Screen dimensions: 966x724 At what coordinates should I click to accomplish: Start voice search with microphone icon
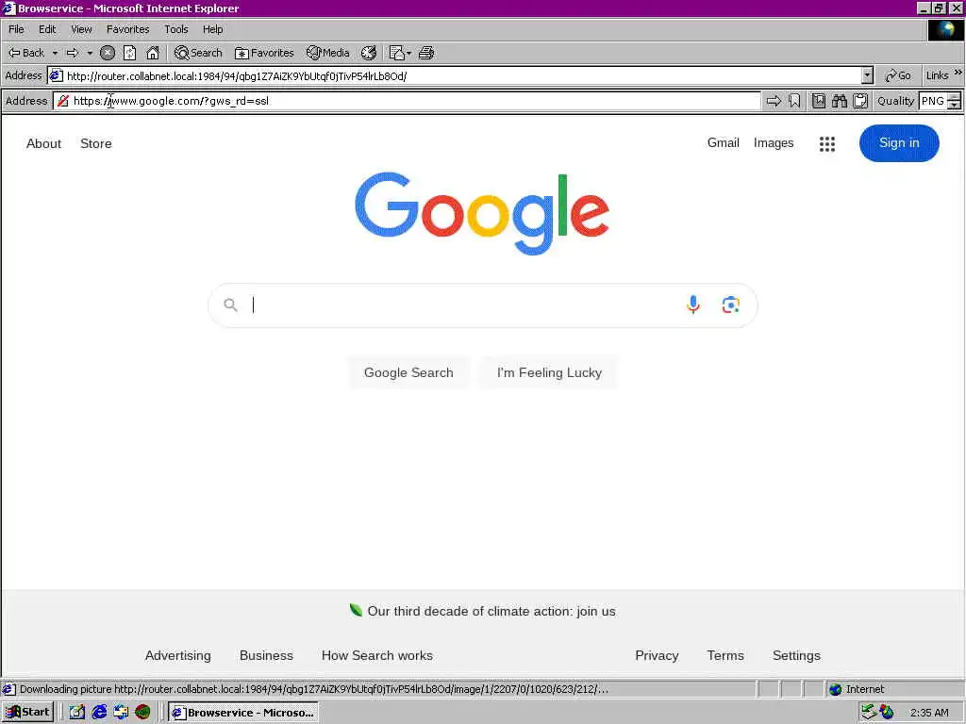pyautogui.click(x=693, y=304)
